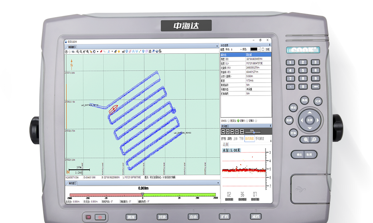
Task: Toggle the 自动跟踪 auto tracking option
Action: coord(249,139)
